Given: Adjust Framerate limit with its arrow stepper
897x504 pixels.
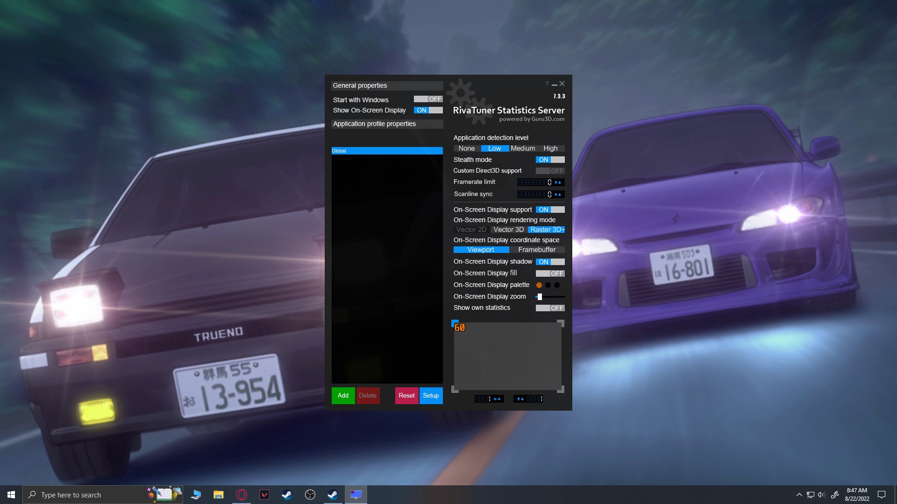Looking at the screenshot, I should (558, 182).
